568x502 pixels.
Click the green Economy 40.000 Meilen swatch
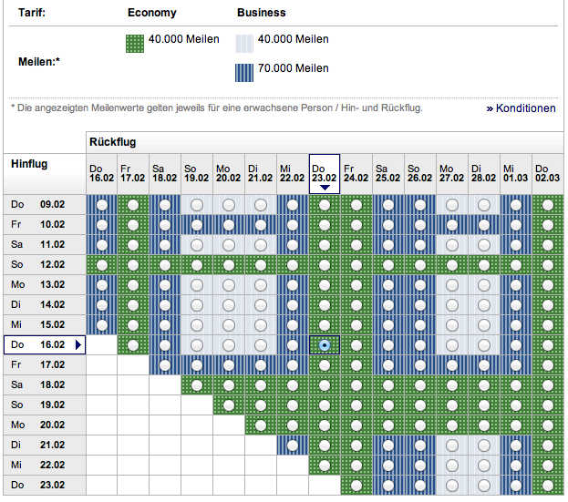point(134,43)
